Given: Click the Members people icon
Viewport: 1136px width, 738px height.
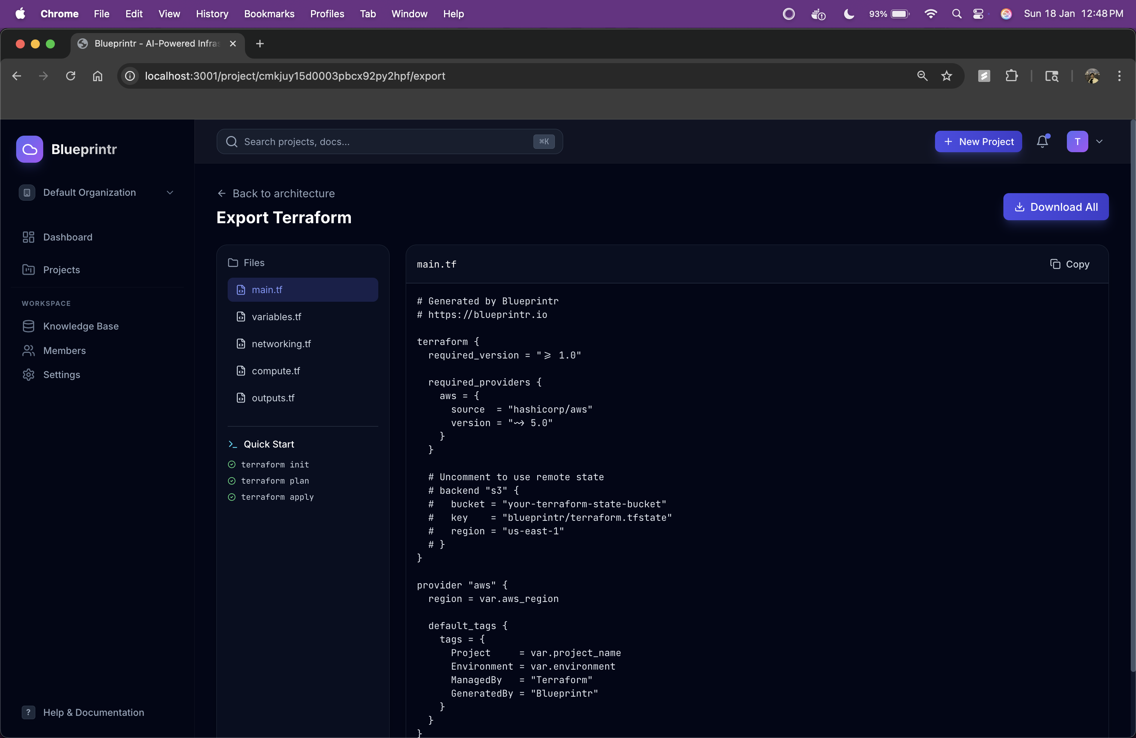Looking at the screenshot, I should click(x=28, y=350).
